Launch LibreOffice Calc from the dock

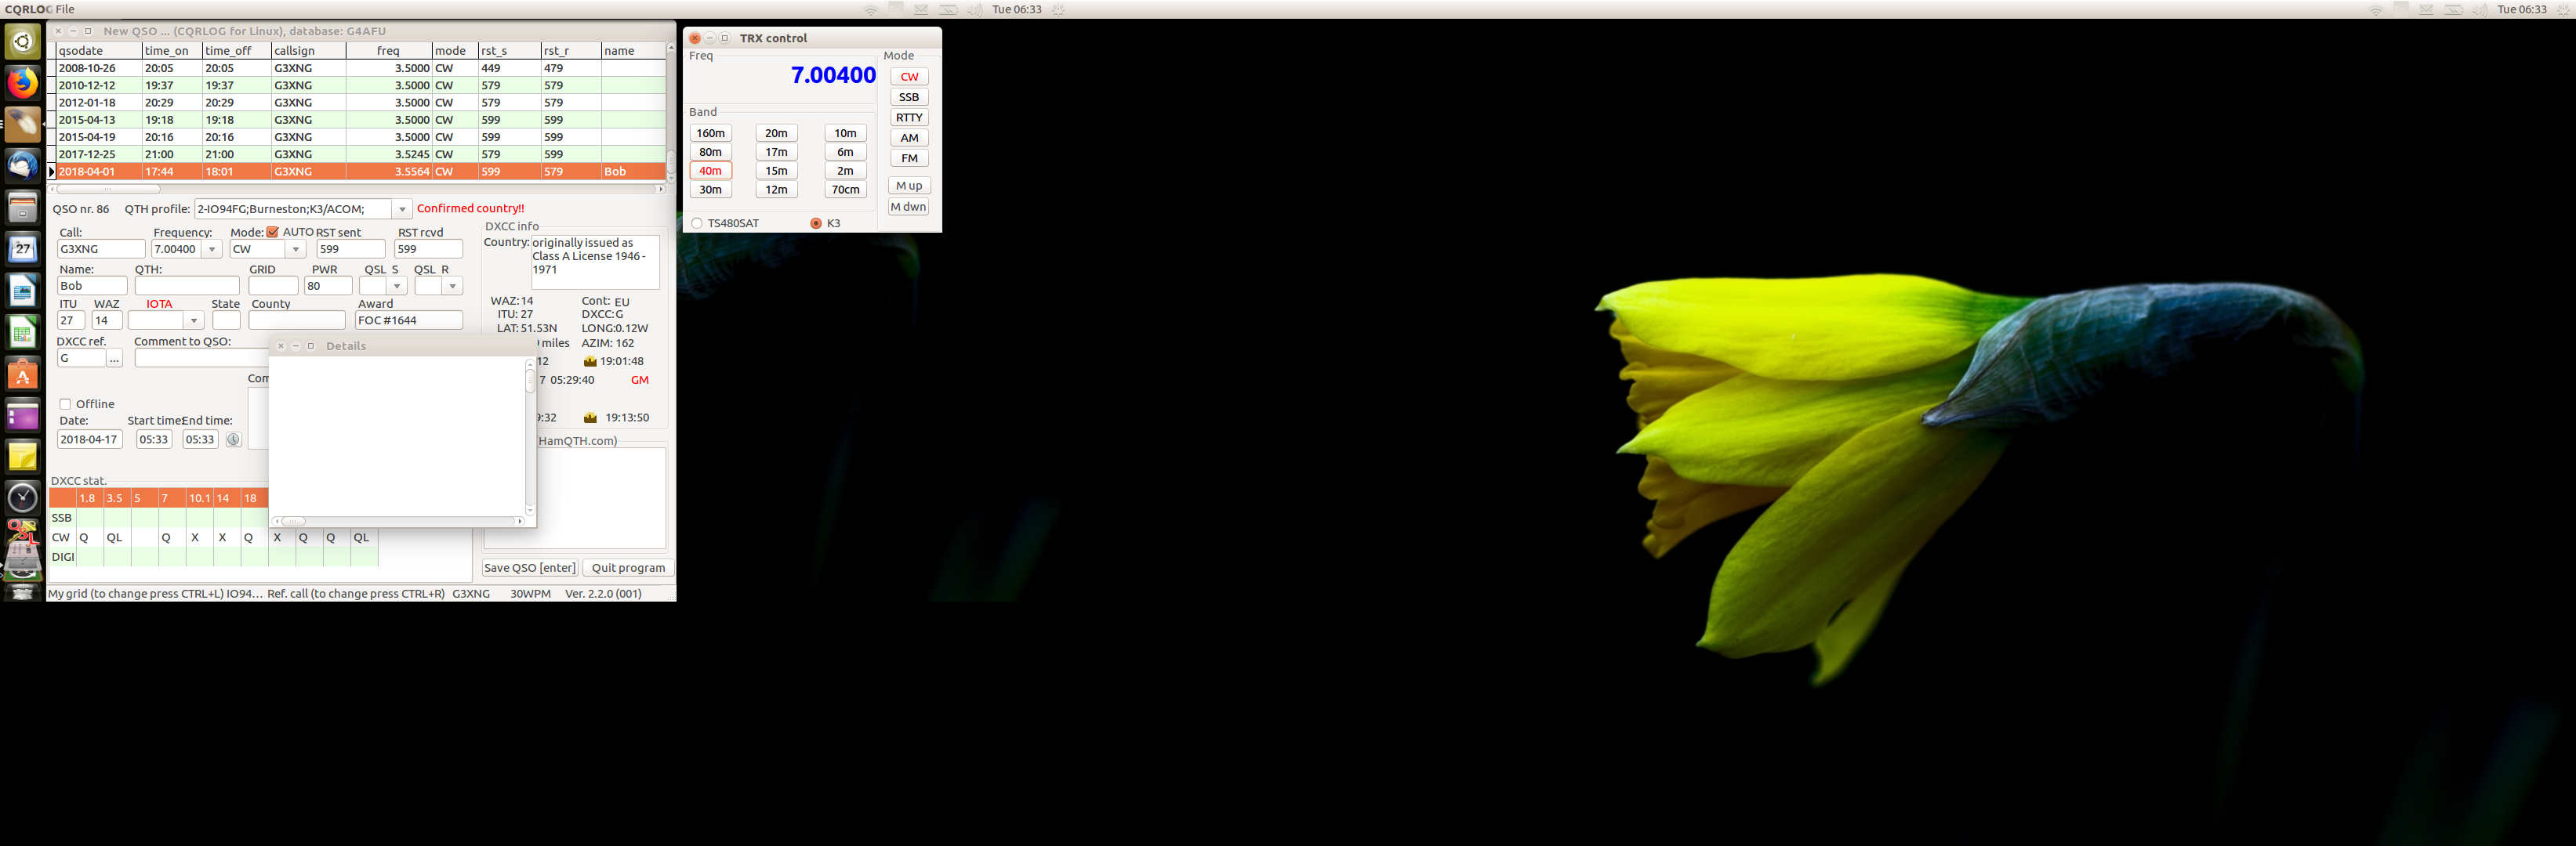point(22,331)
